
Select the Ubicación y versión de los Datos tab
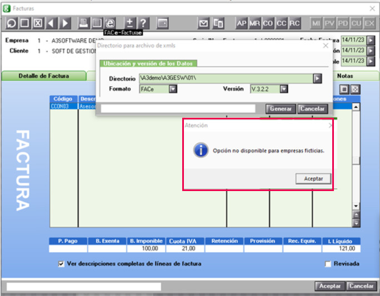(148, 63)
